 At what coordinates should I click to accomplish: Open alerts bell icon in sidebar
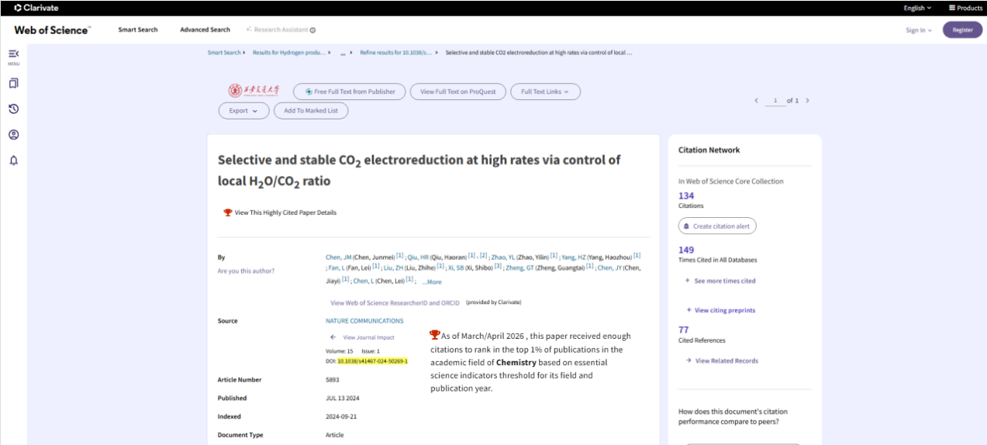click(13, 160)
